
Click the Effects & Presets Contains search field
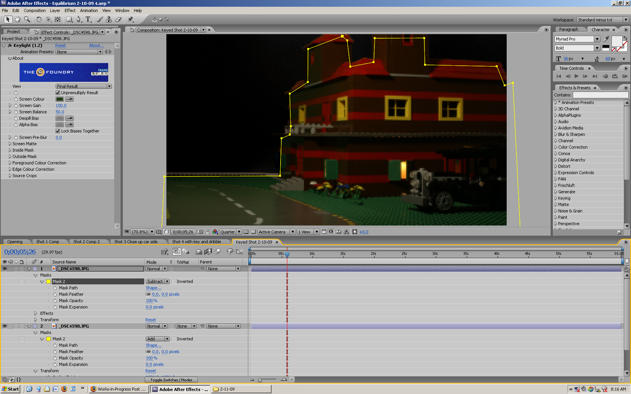coord(601,95)
